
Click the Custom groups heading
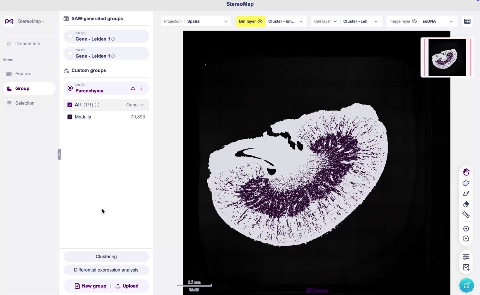pyautogui.click(x=89, y=70)
